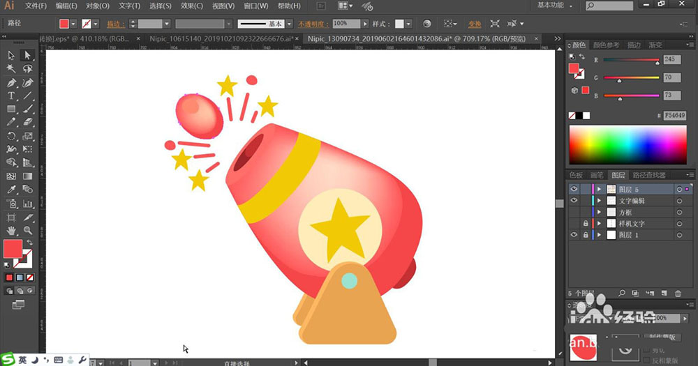Select the Column Graph tool
Viewport: 698px width, 366px height.
[28, 204]
